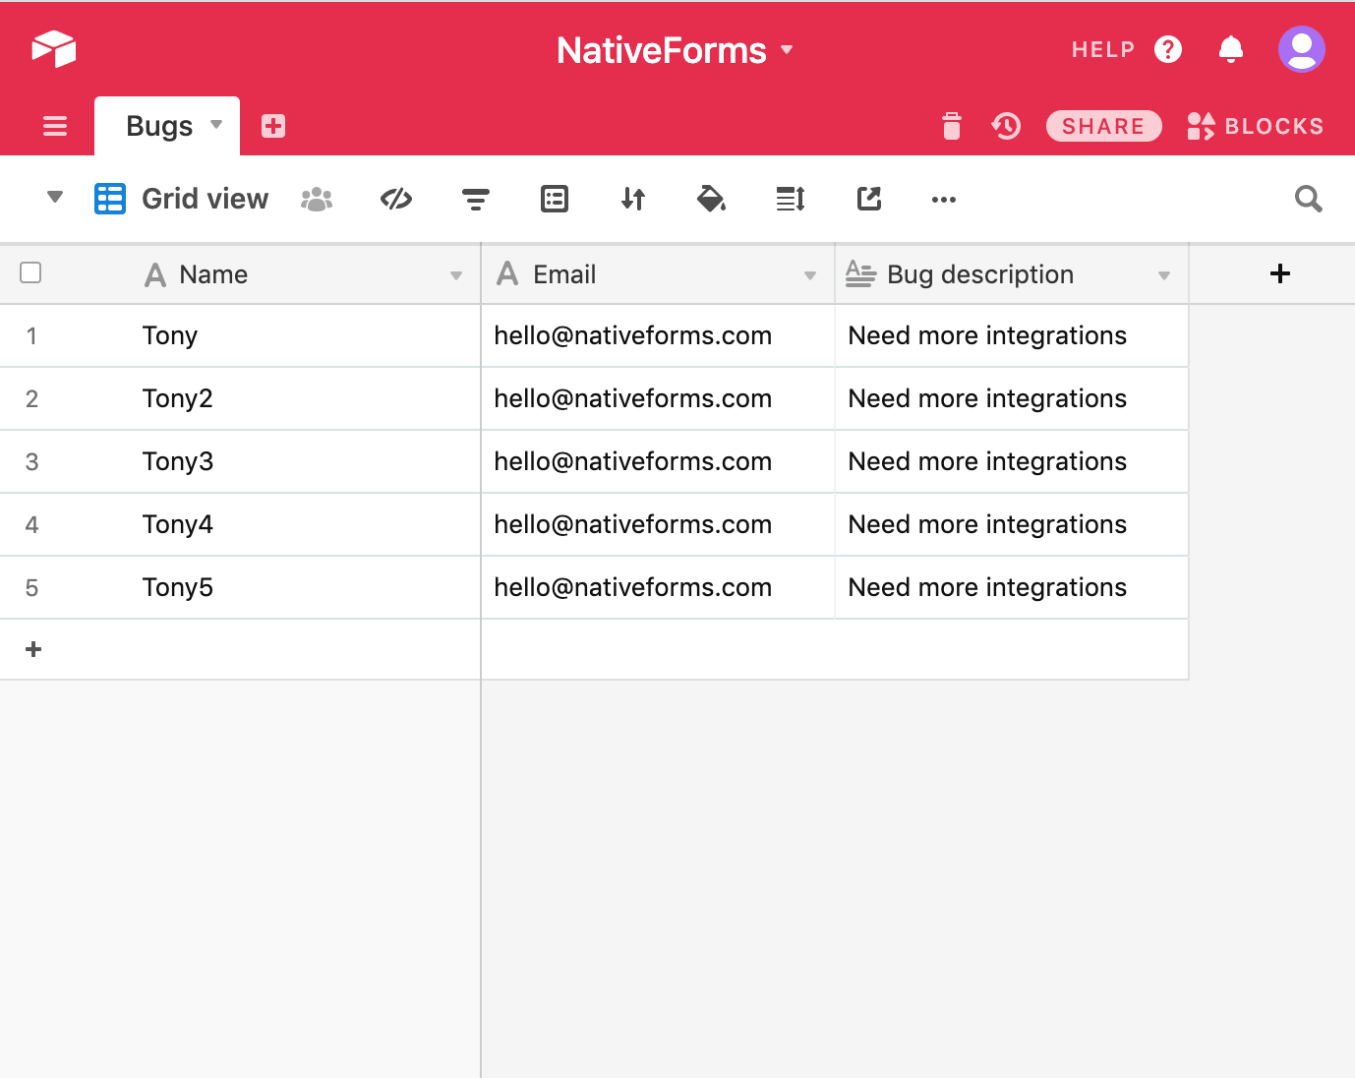Select bug description cell in Tony3 row
This screenshot has height=1078, width=1355.
tap(1012, 461)
